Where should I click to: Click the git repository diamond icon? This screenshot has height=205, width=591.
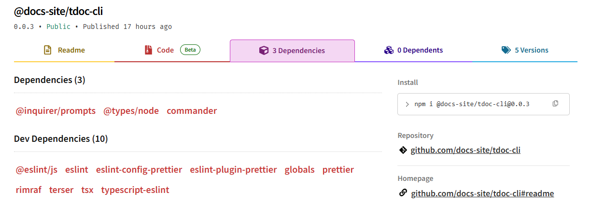[x=403, y=150]
